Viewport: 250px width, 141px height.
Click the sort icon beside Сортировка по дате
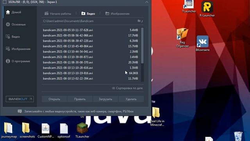pyautogui.click(x=113, y=88)
